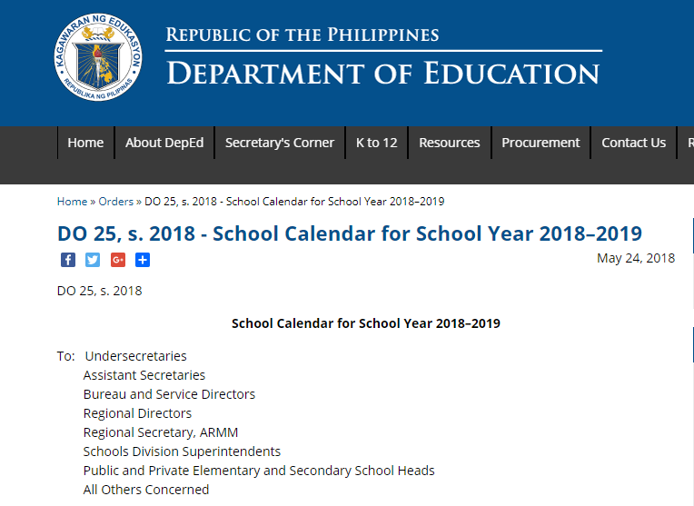Open the About DepEd menu

[x=164, y=143]
